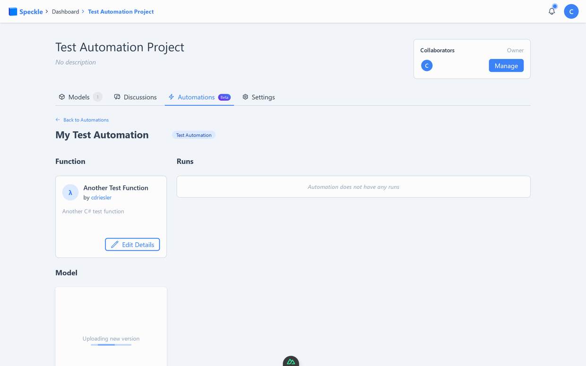
Task: Open the user avatar menu in top bar
Action: click(571, 11)
